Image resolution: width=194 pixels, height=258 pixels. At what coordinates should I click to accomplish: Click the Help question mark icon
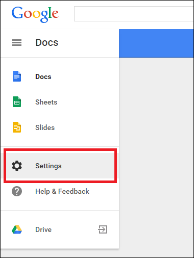[x=17, y=191]
